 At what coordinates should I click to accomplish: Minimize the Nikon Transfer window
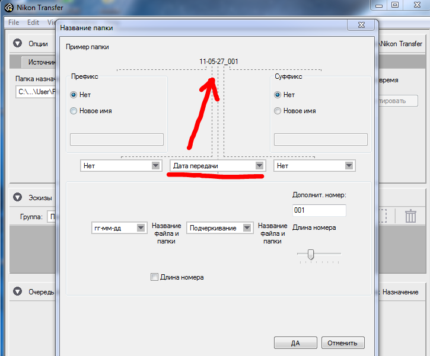click(x=379, y=5)
